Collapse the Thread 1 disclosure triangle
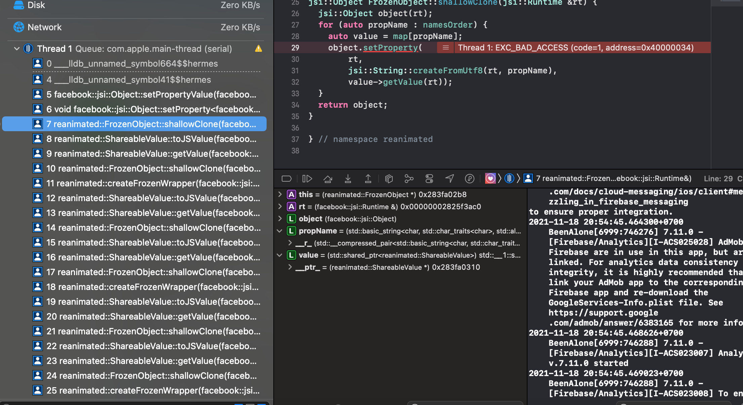The width and height of the screenshot is (743, 405). click(16, 48)
